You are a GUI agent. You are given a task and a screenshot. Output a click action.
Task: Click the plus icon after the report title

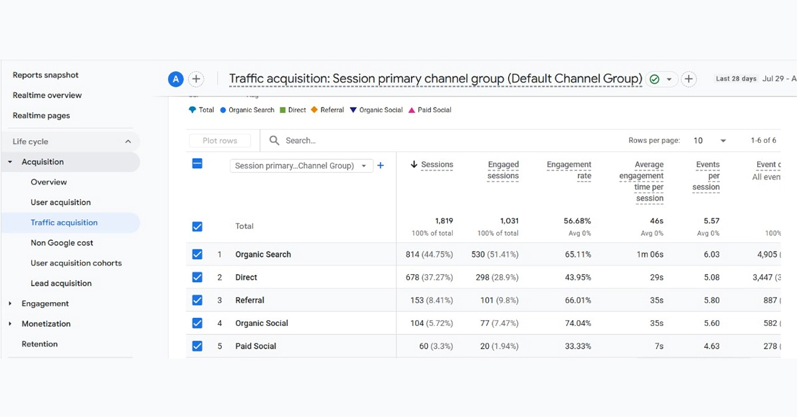click(x=689, y=80)
